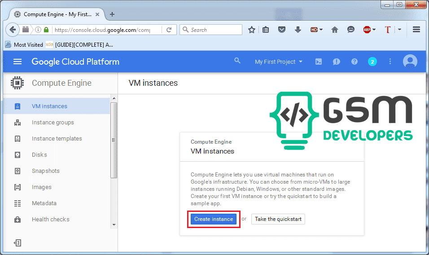Click the Google Cloud Platform title
Screen dimensions: 429x255
click(x=75, y=62)
